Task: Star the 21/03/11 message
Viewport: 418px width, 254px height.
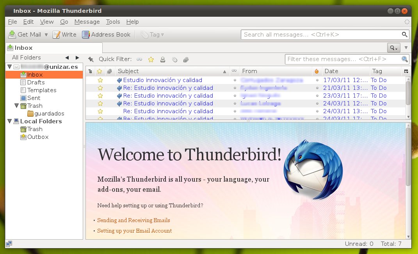Action: pos(100,88)
